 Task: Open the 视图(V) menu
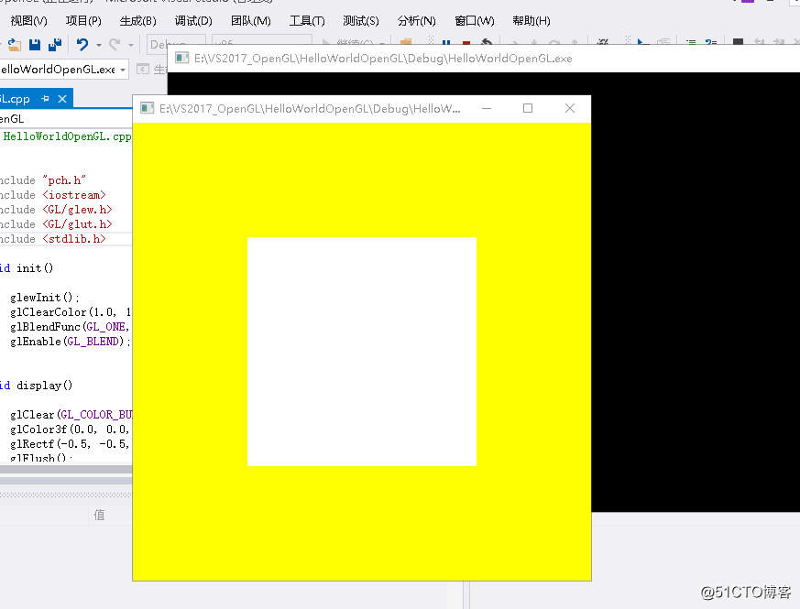point(29,21)
